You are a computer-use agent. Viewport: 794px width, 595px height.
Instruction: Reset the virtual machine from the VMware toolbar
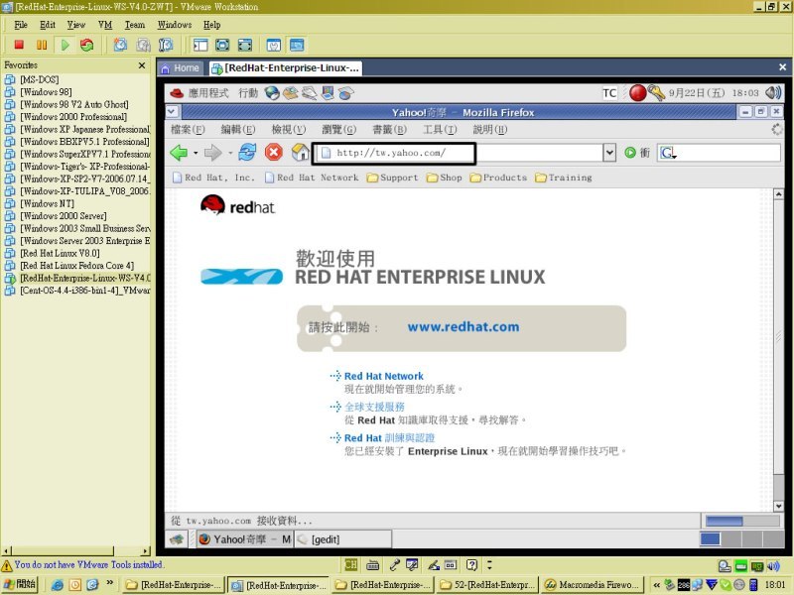87,45
